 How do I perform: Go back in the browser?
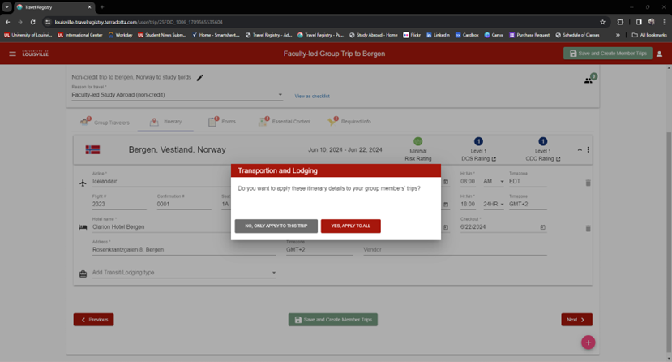tap(8, 22)
